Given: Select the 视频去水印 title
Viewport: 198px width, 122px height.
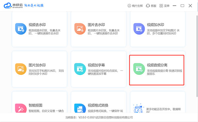Looking at the screenshot, I should coord(37,25).
